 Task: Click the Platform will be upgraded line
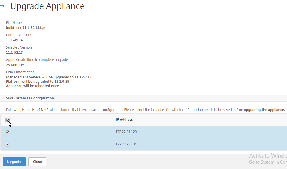click(38, 82)
